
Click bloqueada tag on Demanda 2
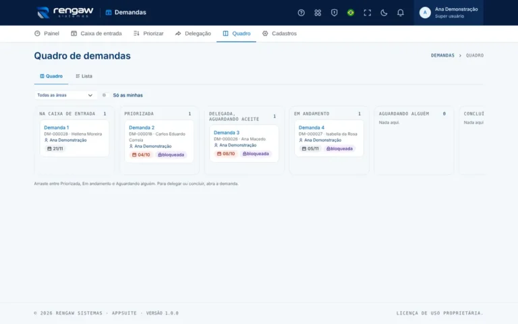point(171,155)
